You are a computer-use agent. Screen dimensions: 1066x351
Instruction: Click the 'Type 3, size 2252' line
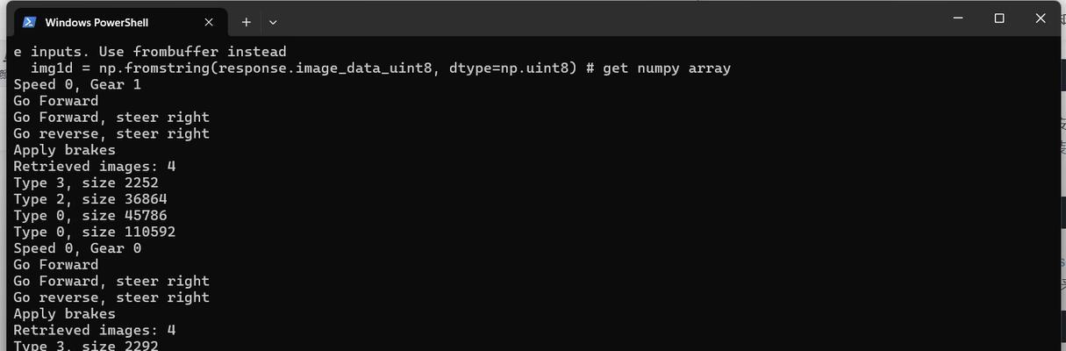point(86,183)
